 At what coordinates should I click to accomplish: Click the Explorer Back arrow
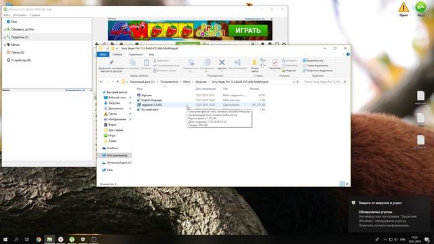pyautogui.click(x=101, y=82)
